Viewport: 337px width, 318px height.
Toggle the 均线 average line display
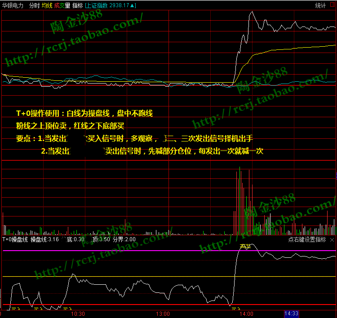pos(47,5)
